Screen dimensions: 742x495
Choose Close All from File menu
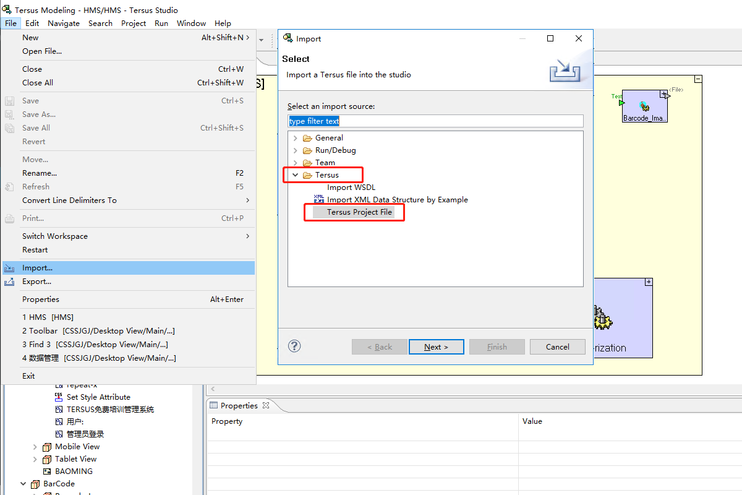(129, 83)
